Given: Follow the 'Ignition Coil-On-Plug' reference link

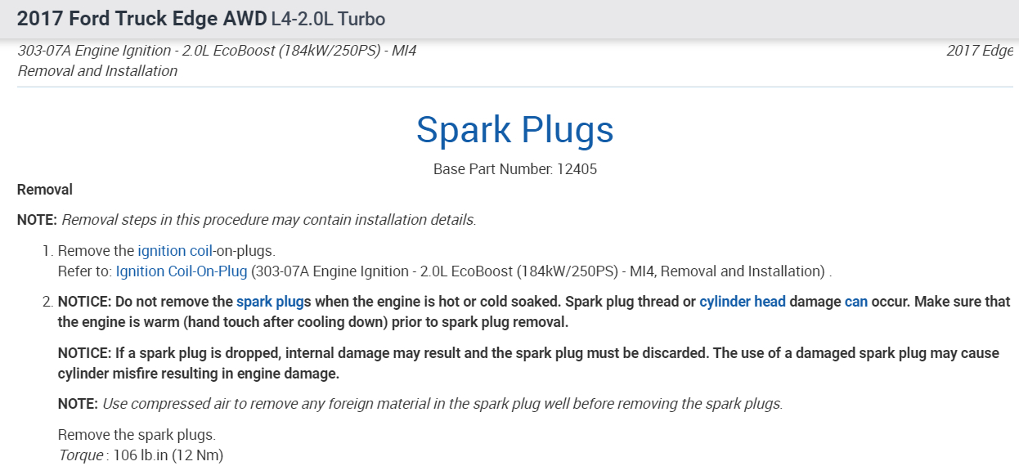Looking at the screenshot, I should click(x=182, y=271).
